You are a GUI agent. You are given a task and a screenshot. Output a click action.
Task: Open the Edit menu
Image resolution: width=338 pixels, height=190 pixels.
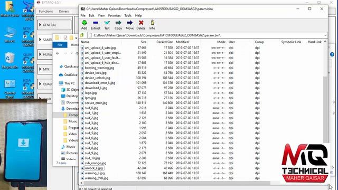[x=91, y=15]
